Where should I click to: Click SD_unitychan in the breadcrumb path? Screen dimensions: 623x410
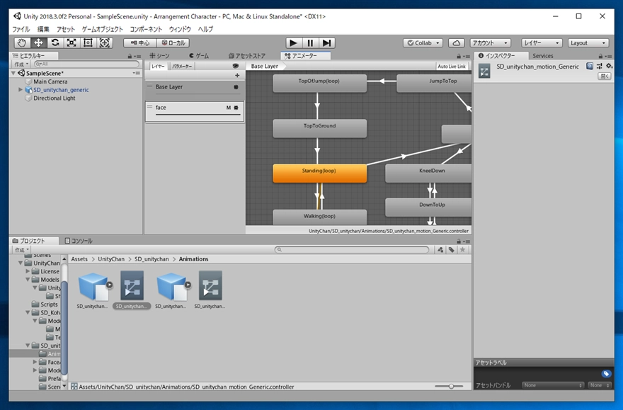click(152, 259)
